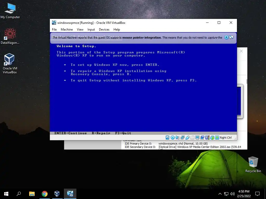Open the optical drive status icon
This screenshot has height=199, width=266.
coord(172,138)
